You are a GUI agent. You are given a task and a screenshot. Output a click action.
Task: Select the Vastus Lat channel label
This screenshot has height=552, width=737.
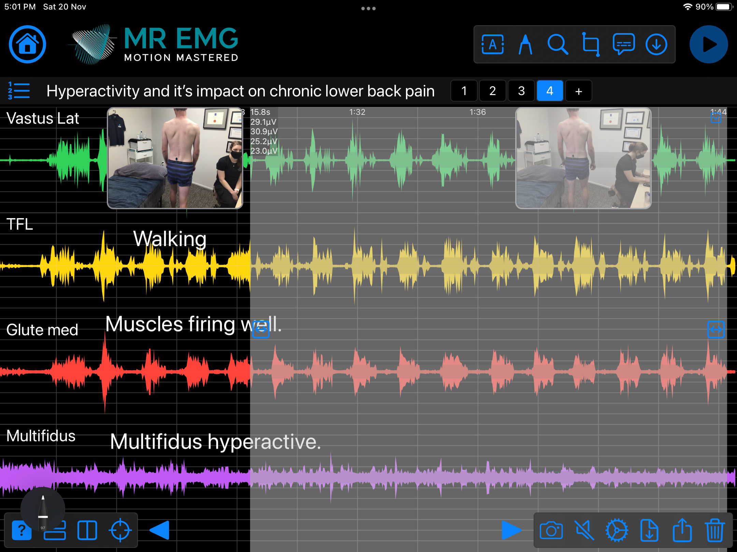pos(43,119)
